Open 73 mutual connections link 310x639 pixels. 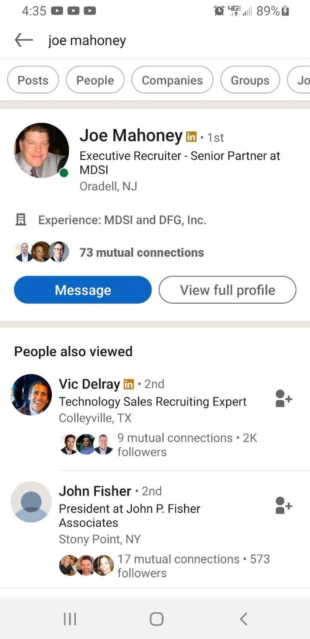click(x=142, y=252)
